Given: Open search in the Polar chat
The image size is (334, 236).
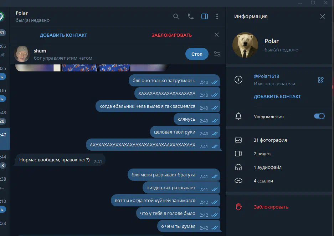Looking at the screenshot, I should pos(176,16).
